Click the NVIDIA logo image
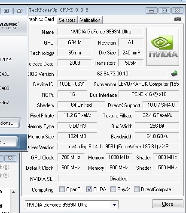 coord(163,47)
